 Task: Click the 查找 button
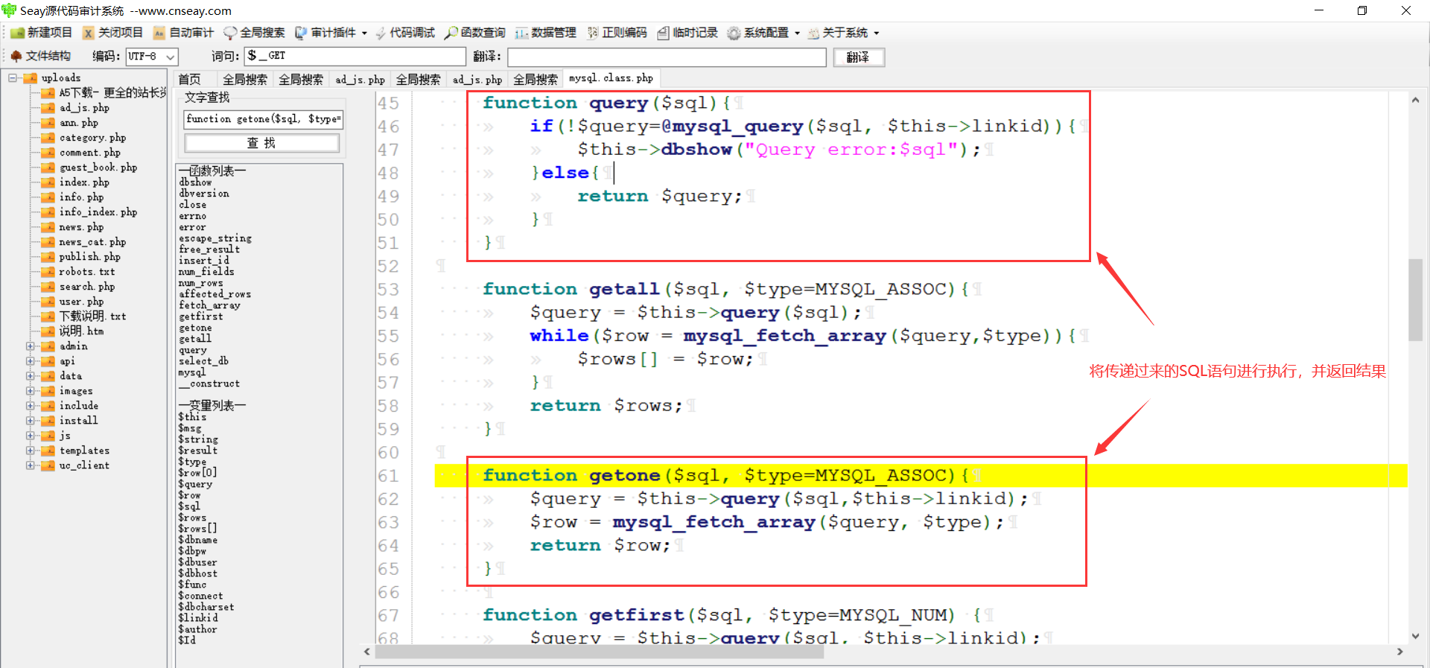point(261,143)
